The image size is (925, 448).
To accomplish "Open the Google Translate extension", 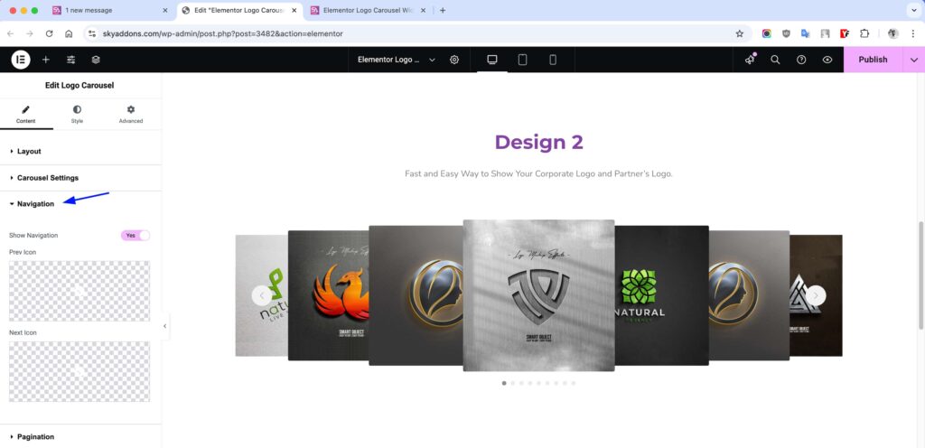I will tap(805, 33).
